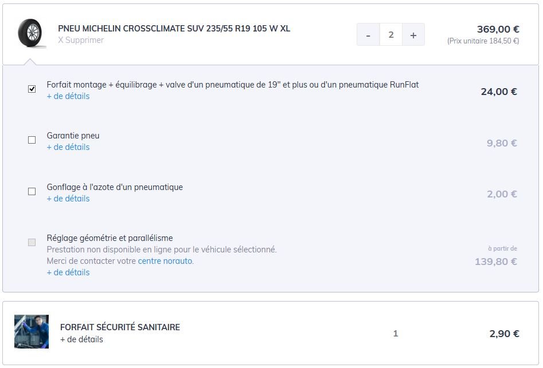Expand details for Gonflage à l'azote
The image size is (543, 368).
point(68,199)
